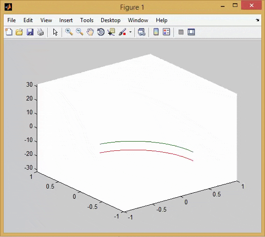Toggle the Edit Plot arrow tool
Screen dimensions: 265x237
[x=55, y=32]
